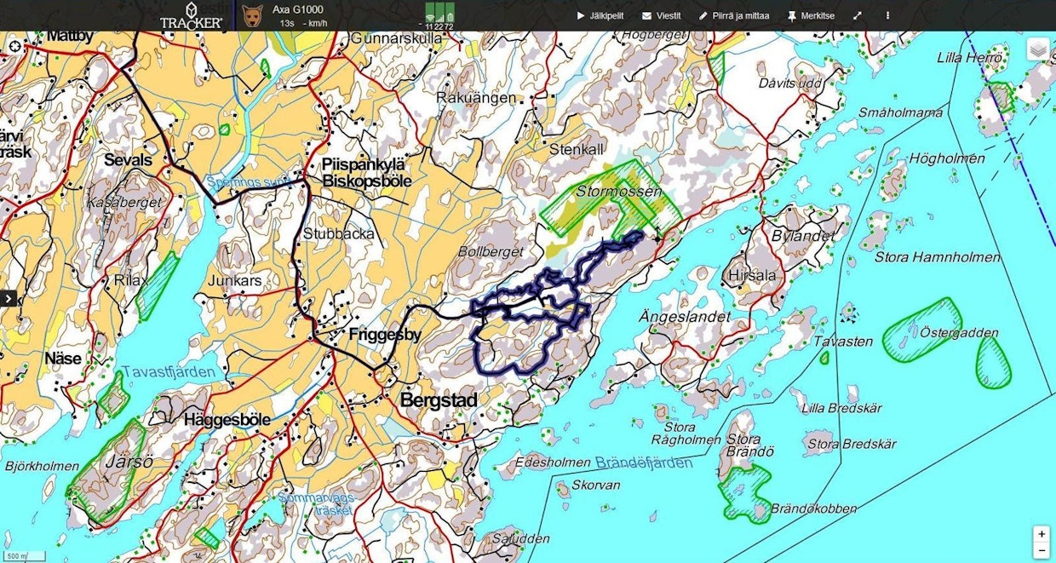The image size is (1056, 563).
Task: Open the three-dot more options menu
Action: pyautogui.click(x=887, y=15)
